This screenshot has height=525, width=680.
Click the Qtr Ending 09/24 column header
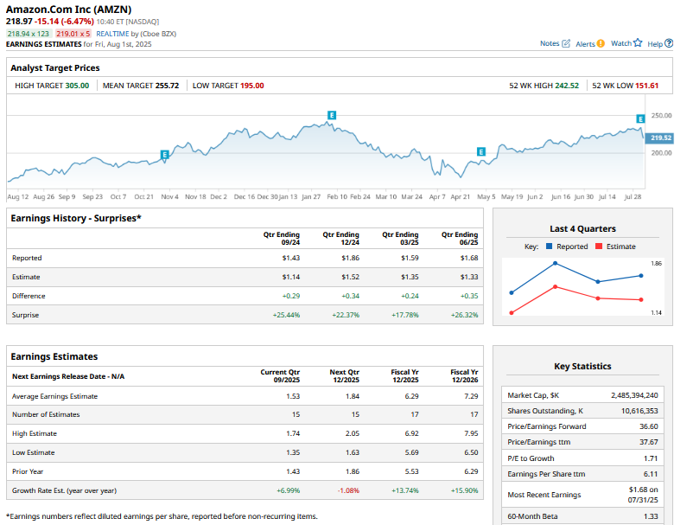[x=282, y=239]
